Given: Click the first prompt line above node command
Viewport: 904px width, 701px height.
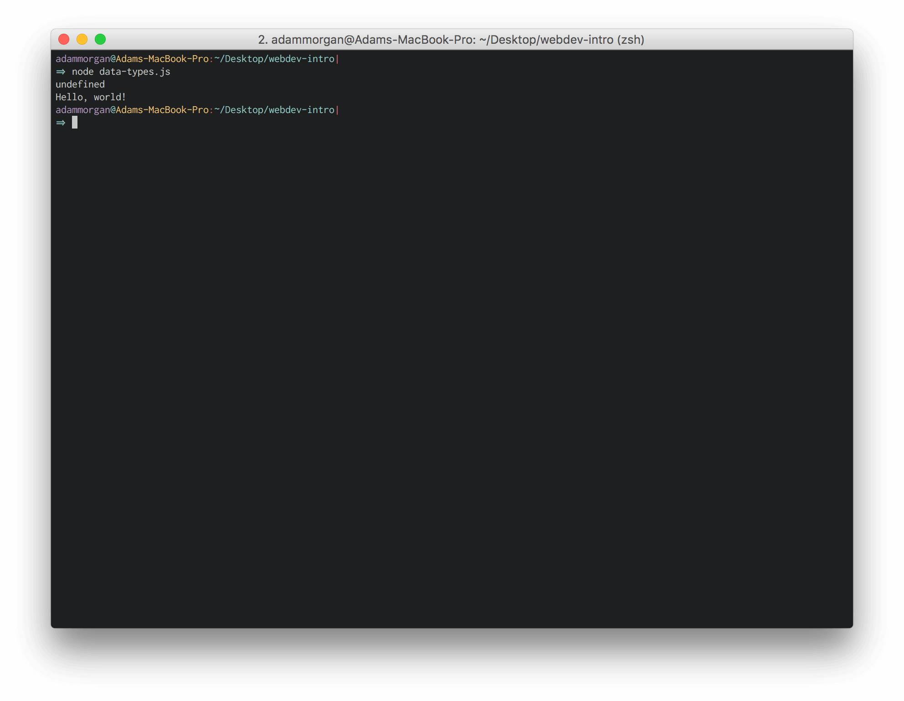Looking at the screenshot, I should 197,59.
